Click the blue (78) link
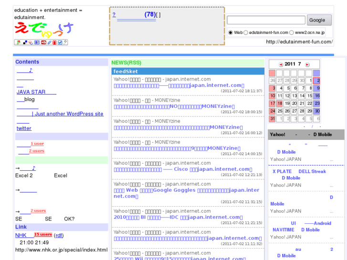 [x=150, y=14]
